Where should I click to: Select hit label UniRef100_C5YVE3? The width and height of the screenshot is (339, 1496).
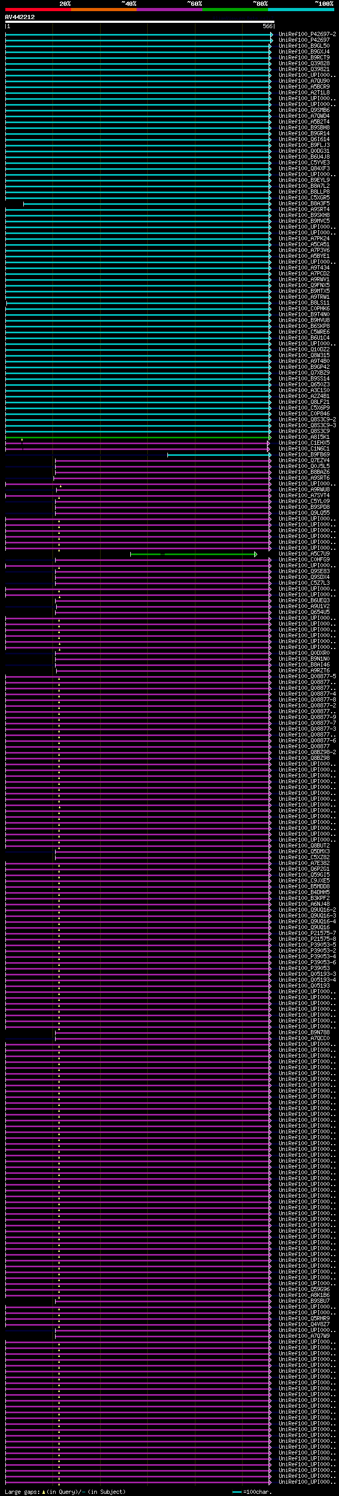[x=304, y=162]
